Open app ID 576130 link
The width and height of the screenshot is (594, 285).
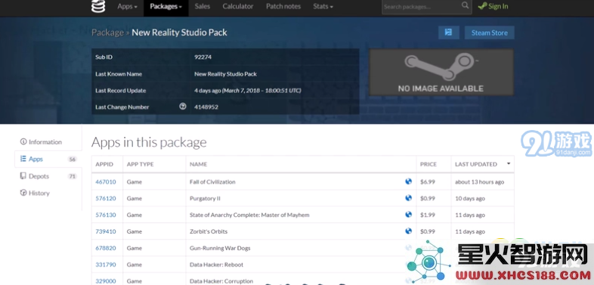106,215
